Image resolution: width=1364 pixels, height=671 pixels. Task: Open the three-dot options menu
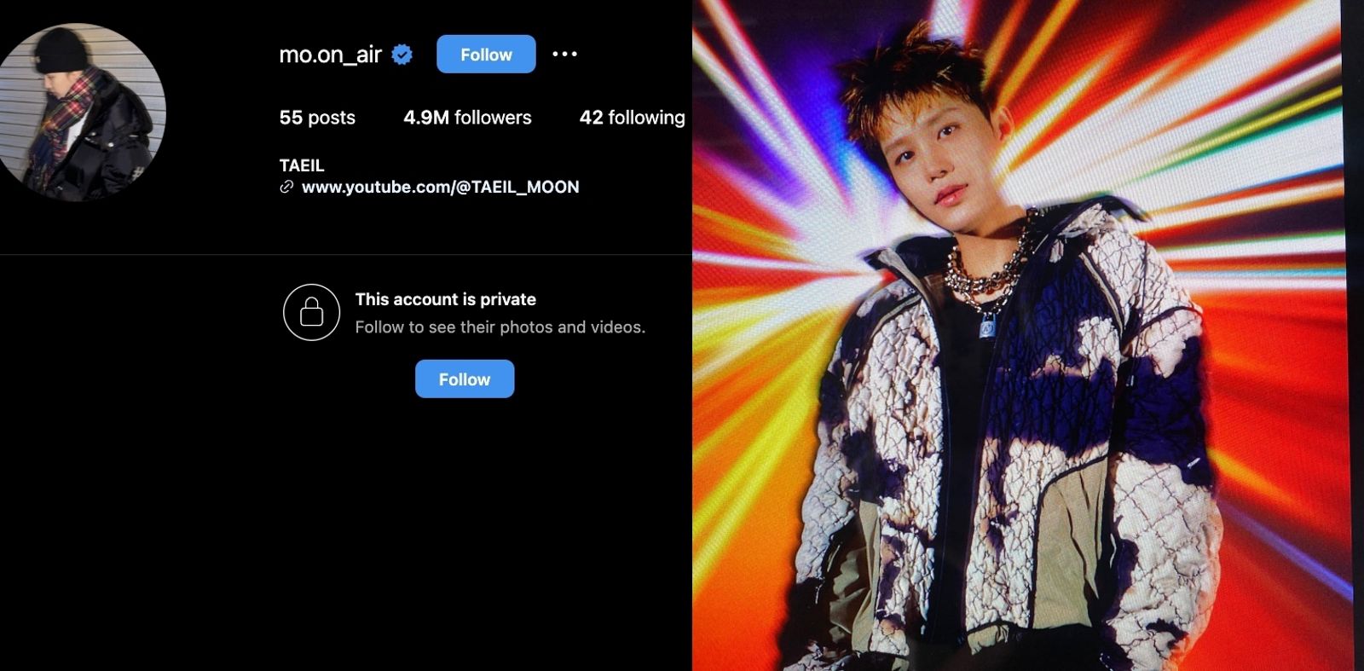point(564,54)
